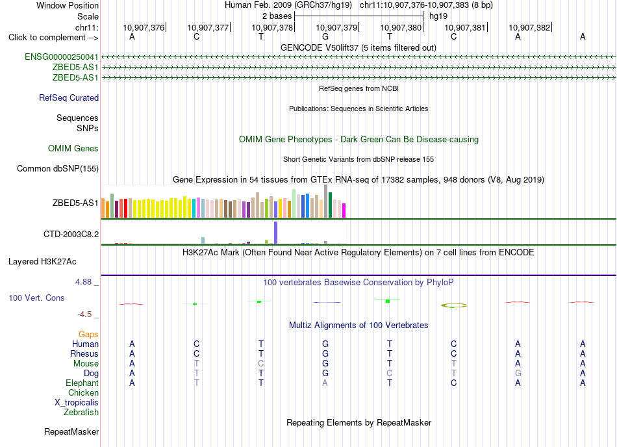Select the Human species label
The width and height of the screenshot is (617, 447).
coord(85,344)
